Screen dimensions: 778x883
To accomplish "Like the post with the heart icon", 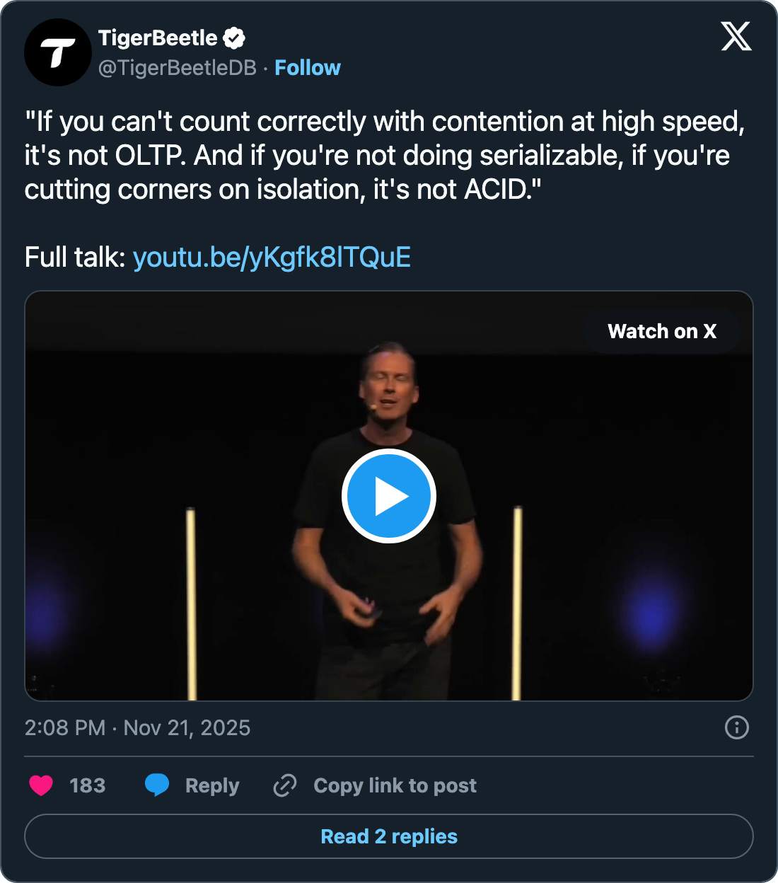I will click(x=41, y=785).
